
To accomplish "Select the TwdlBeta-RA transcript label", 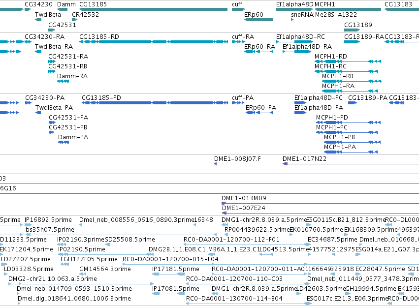I will coord(54,47).
